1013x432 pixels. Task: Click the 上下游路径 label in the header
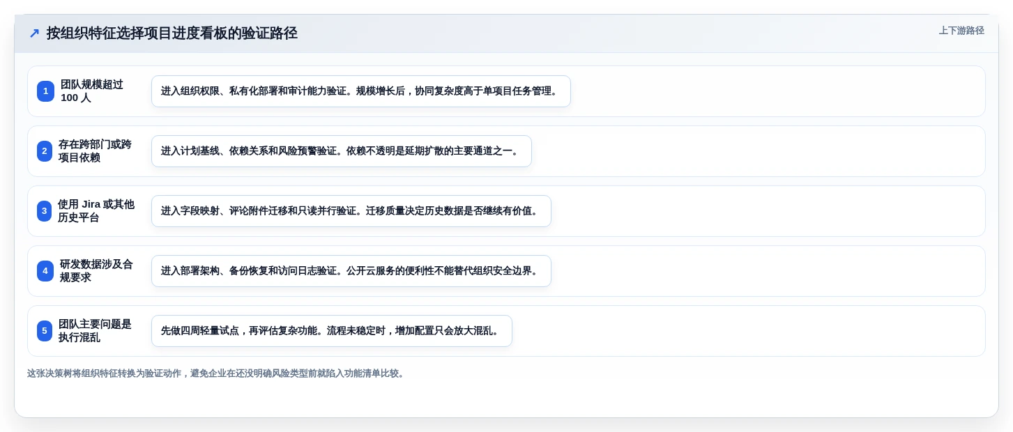[x=961, y=31]
